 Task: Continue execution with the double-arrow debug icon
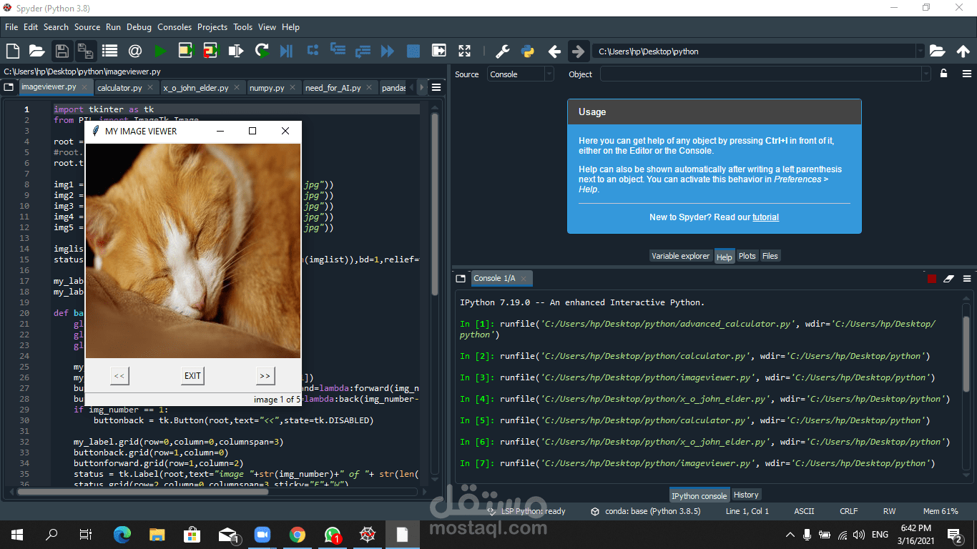pos(387,51)
